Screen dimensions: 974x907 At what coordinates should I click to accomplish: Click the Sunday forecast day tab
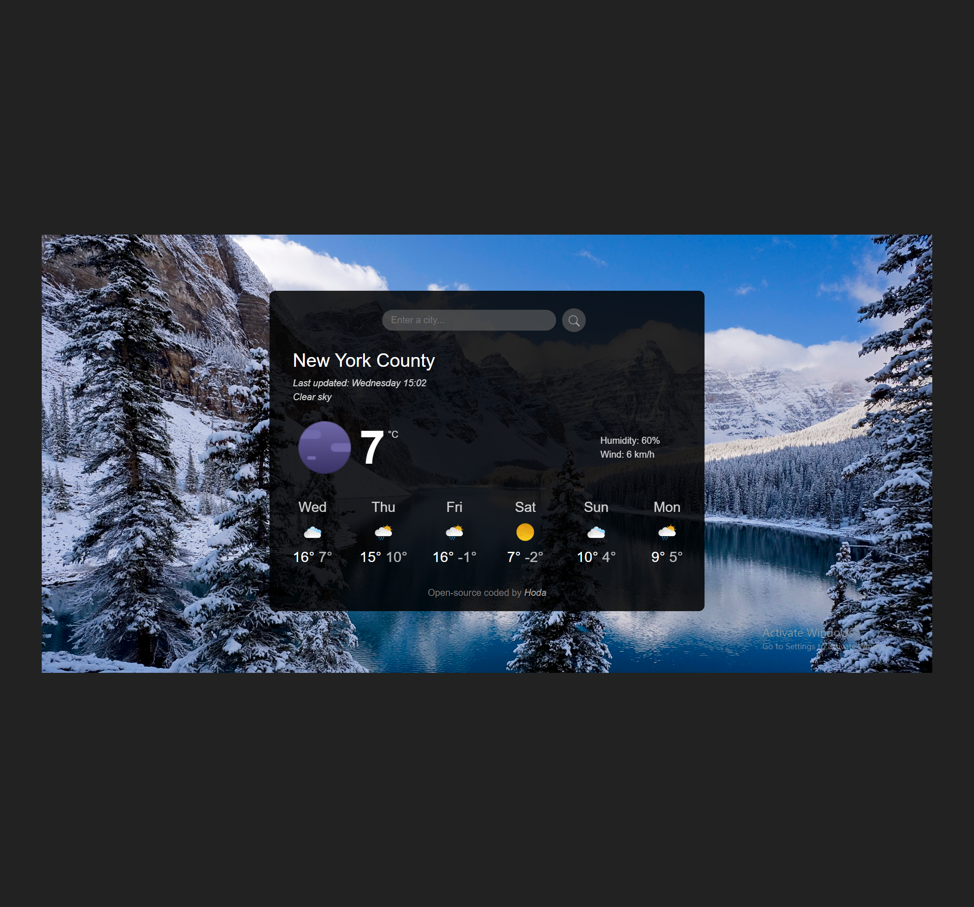pyautogui.click(x=595, y=532)
